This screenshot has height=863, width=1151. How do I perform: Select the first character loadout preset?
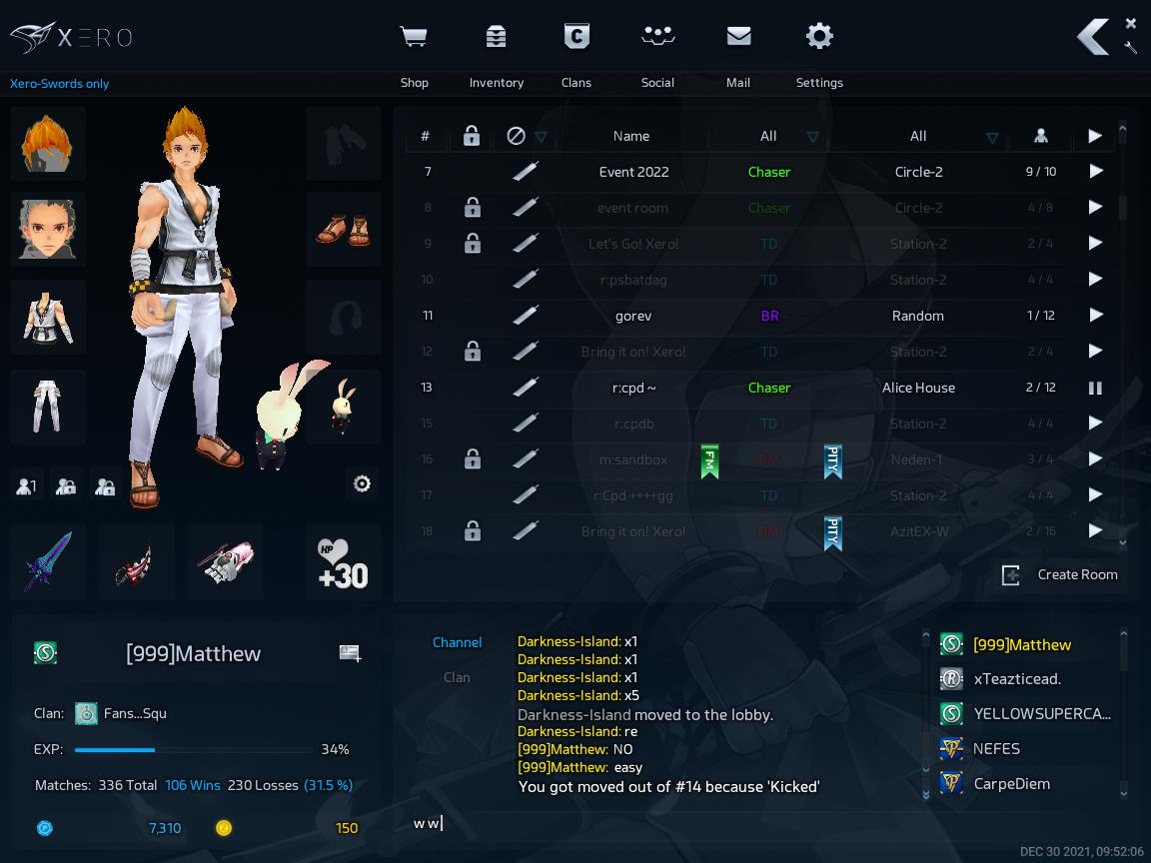27,485
